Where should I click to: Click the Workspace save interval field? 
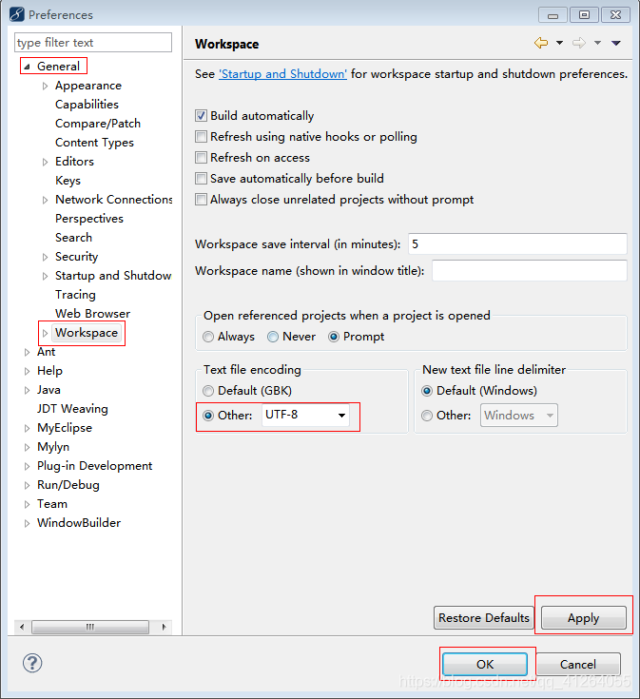[x=517, y=243]
